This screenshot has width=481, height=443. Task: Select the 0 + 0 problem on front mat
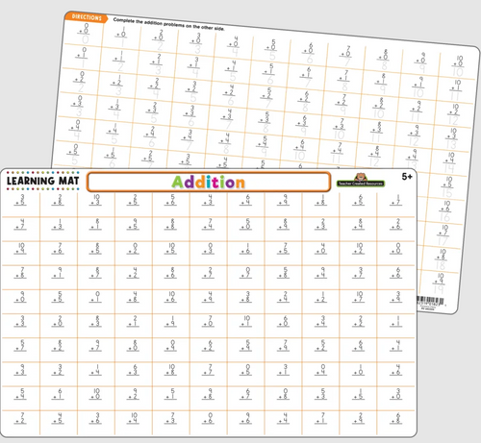pyautogui.click(x=396, y=248)
